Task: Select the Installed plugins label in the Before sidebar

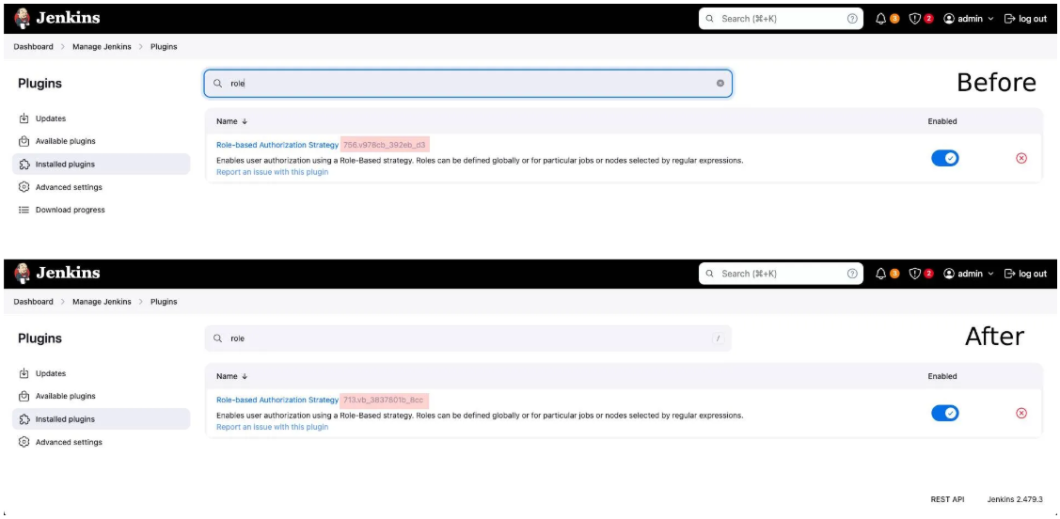Action: [65, 165]
